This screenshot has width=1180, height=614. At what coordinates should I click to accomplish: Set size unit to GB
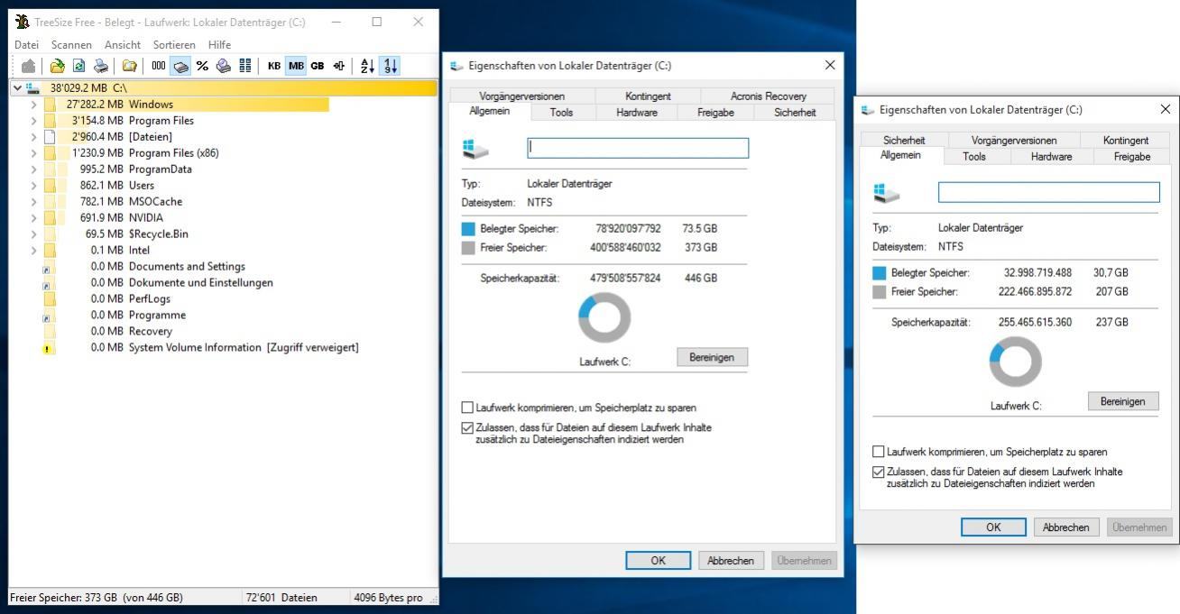pyautogui.click(x=318, y=66)
